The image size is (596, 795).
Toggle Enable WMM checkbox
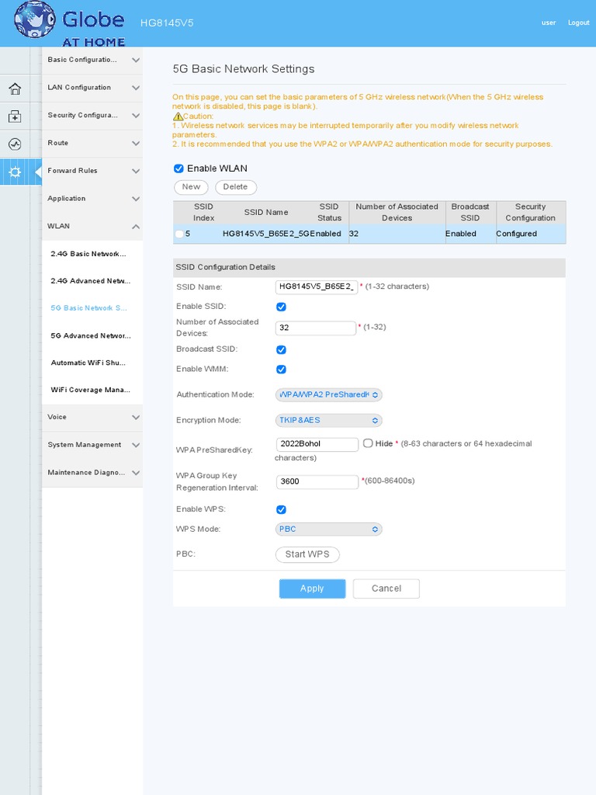(x=281, y=369)
